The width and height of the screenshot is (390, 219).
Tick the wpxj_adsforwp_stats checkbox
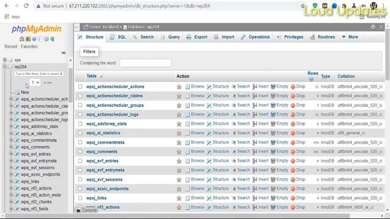tap(80, 123)
